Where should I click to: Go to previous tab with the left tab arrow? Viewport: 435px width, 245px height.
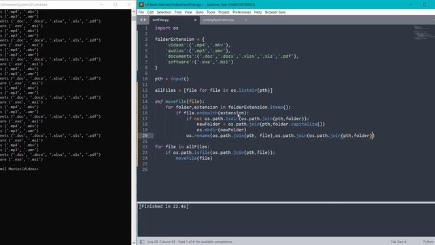point(141,20)
